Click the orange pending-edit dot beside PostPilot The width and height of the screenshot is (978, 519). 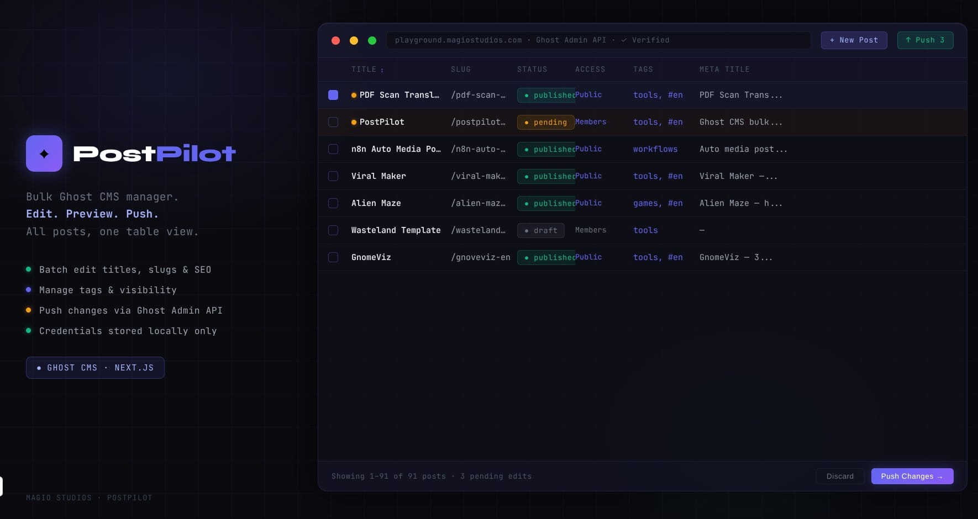point(353,122)
